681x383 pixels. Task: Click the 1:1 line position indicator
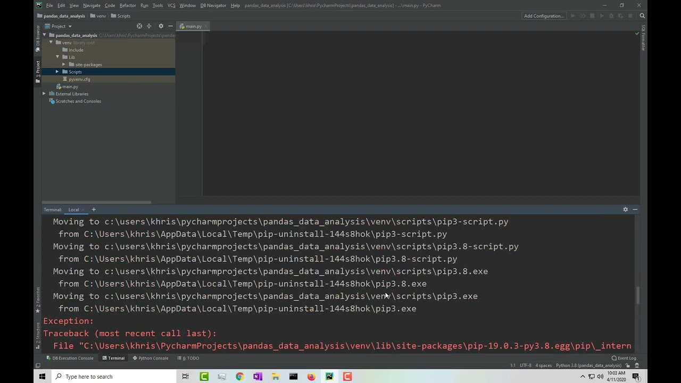click(513, 365)
